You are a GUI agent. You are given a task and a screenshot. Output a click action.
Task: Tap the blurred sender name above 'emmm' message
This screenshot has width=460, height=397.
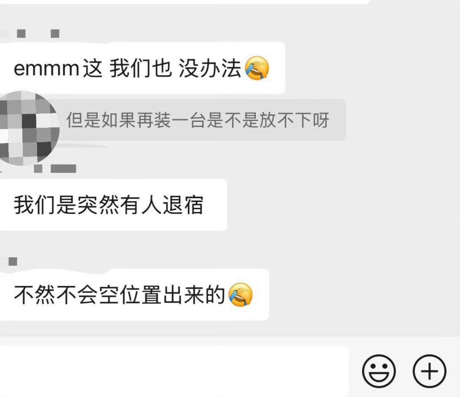pyautogui.click(x=38, y=34)
